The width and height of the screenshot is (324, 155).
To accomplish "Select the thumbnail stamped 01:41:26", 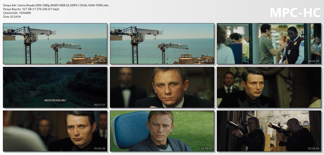I will (x=55, y=131).
